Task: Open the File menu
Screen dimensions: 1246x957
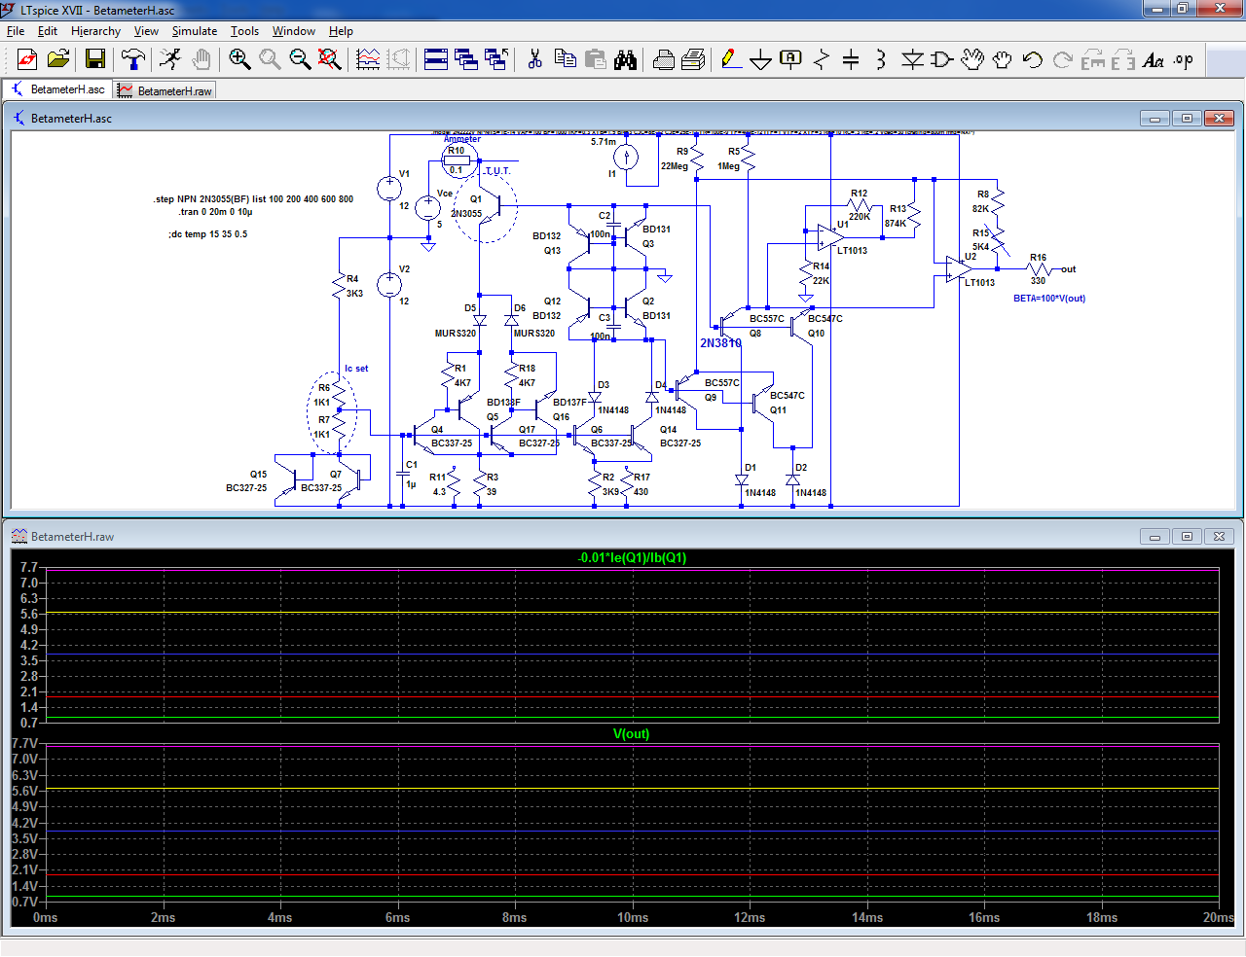Action: tap(16, 31)
